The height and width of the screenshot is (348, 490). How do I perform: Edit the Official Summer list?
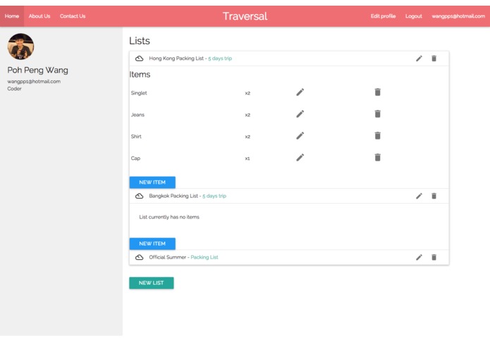(419, 257)
